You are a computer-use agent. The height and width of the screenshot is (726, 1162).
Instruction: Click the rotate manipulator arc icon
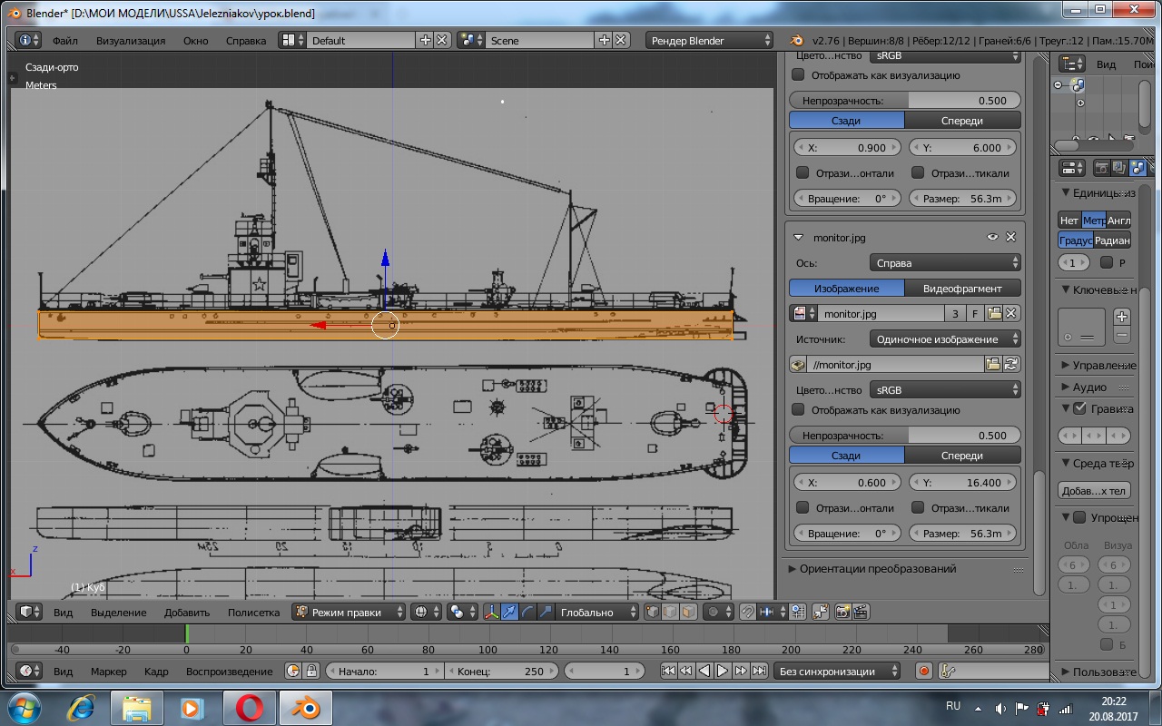(x=527, y=613)
